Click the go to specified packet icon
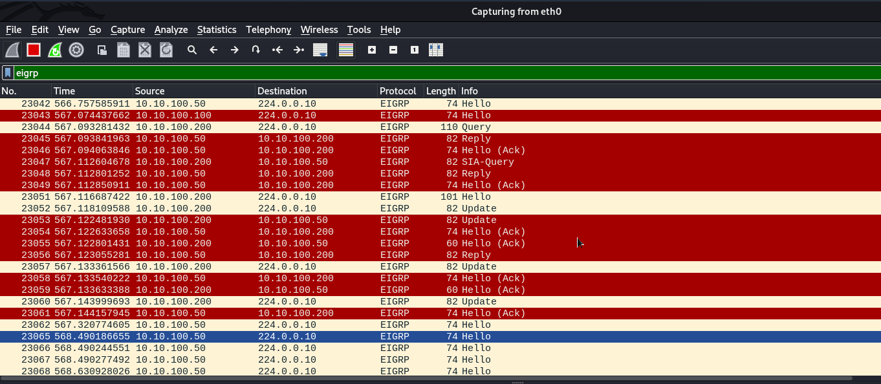The height and width of the screenshot is (384, 881). click(x=256, y=50)
